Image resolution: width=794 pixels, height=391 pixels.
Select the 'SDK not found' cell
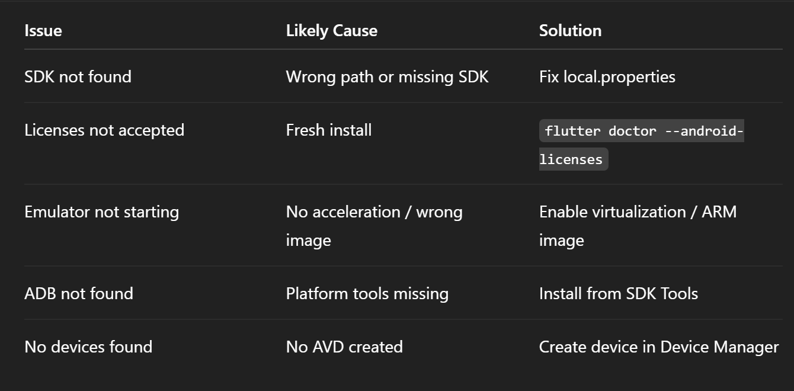(x=78, y=76)
